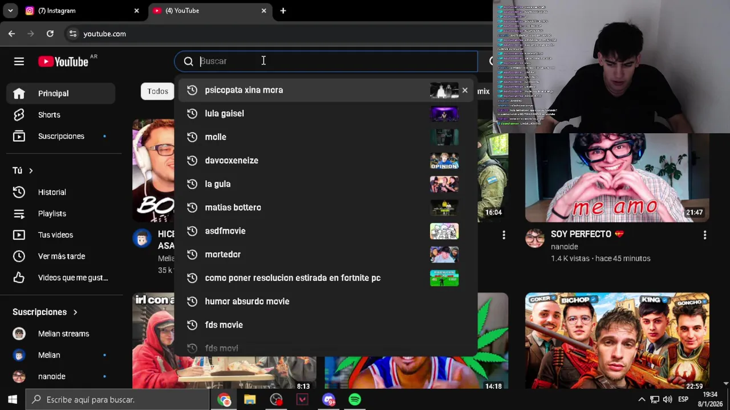The width and height of the screenshot is (730, 410).
Task: Select suggestion mortedor
Action: point(326,255)
